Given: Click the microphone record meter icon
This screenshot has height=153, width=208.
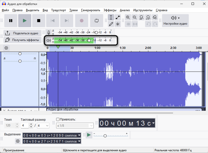Looking at the screenshot, I should tap(49, 32).
